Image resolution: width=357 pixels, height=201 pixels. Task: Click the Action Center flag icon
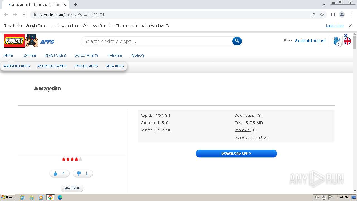[x=331, y=197]
